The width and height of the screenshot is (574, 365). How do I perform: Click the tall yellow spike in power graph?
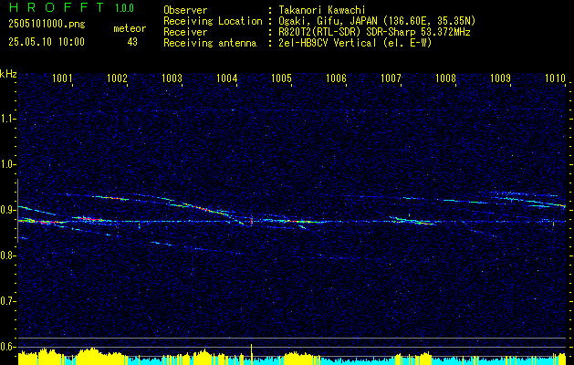252,354
